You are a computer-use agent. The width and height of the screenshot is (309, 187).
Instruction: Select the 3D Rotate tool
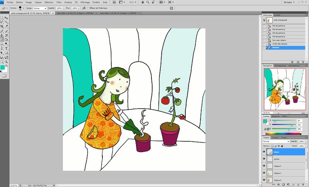pyautogui.click(x=2, y=58)
